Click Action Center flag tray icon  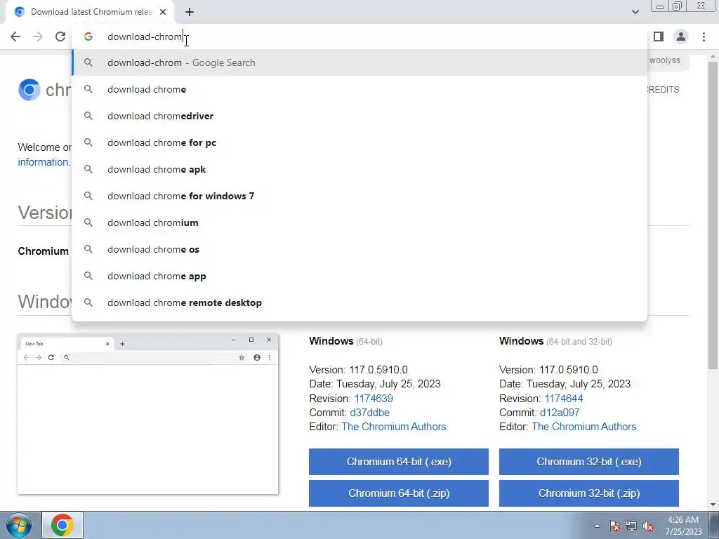(614, 526)
